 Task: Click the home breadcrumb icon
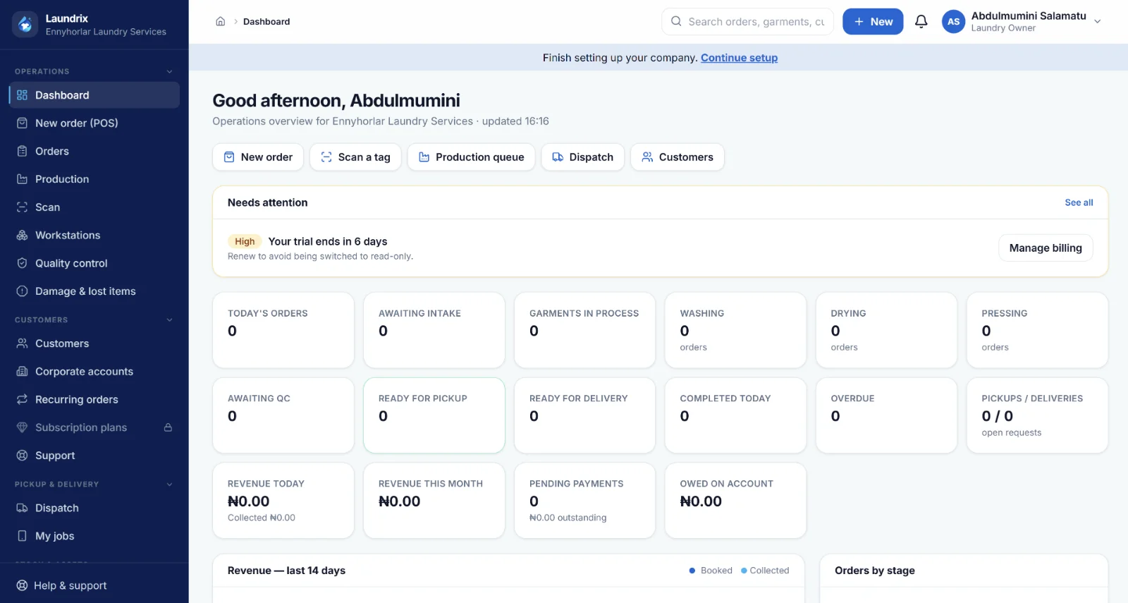(x=221, y=22)
